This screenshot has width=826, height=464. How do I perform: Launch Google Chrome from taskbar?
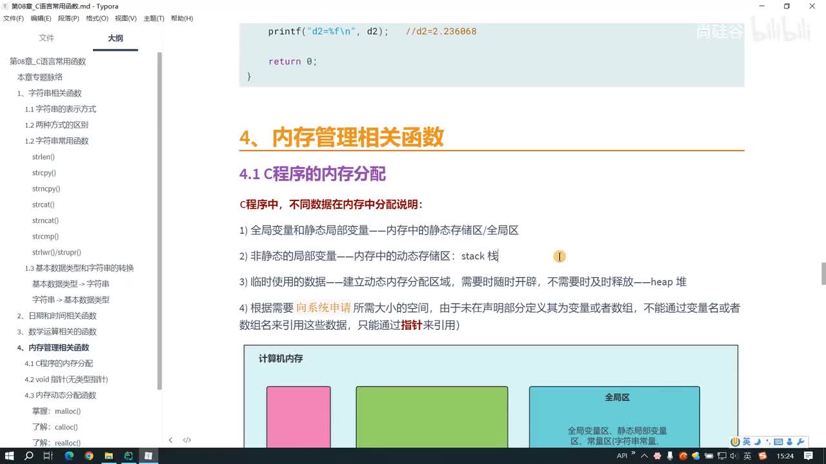89,456
